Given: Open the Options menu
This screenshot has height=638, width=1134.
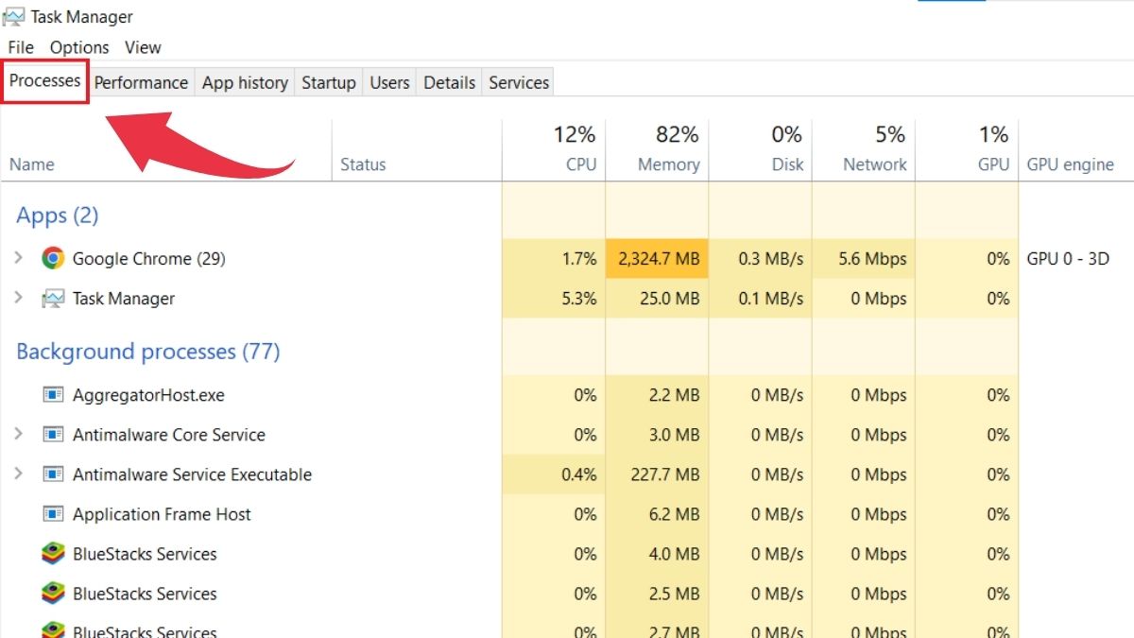Looking at the screenshot, I should click(79, 47).
